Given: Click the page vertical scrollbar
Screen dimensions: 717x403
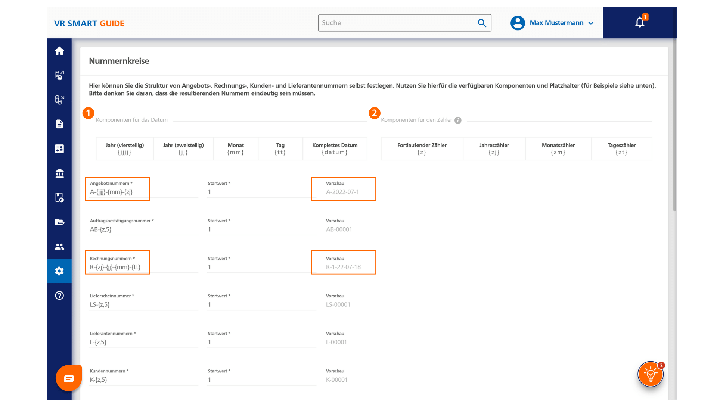Looking at the screenshot, I should 674,125.
